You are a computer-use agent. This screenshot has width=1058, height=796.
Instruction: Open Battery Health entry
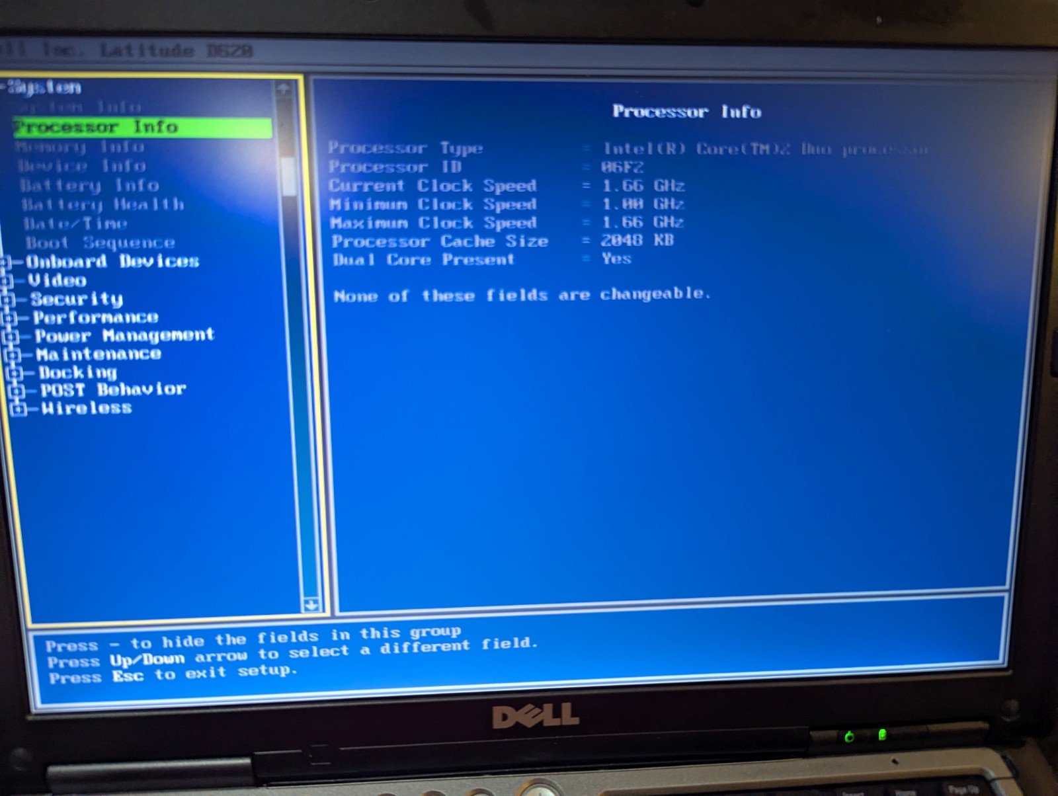(102, 204)
